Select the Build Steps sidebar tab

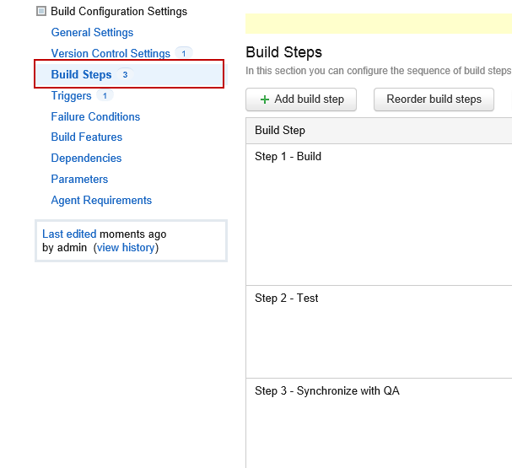point(82,75)
